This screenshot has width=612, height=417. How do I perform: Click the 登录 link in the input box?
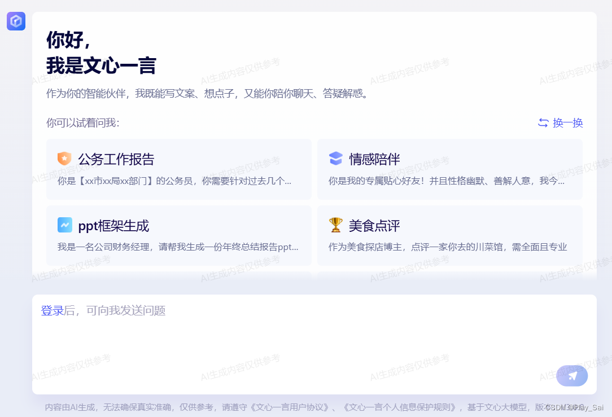pyautogui.click(x=53, y=310)
